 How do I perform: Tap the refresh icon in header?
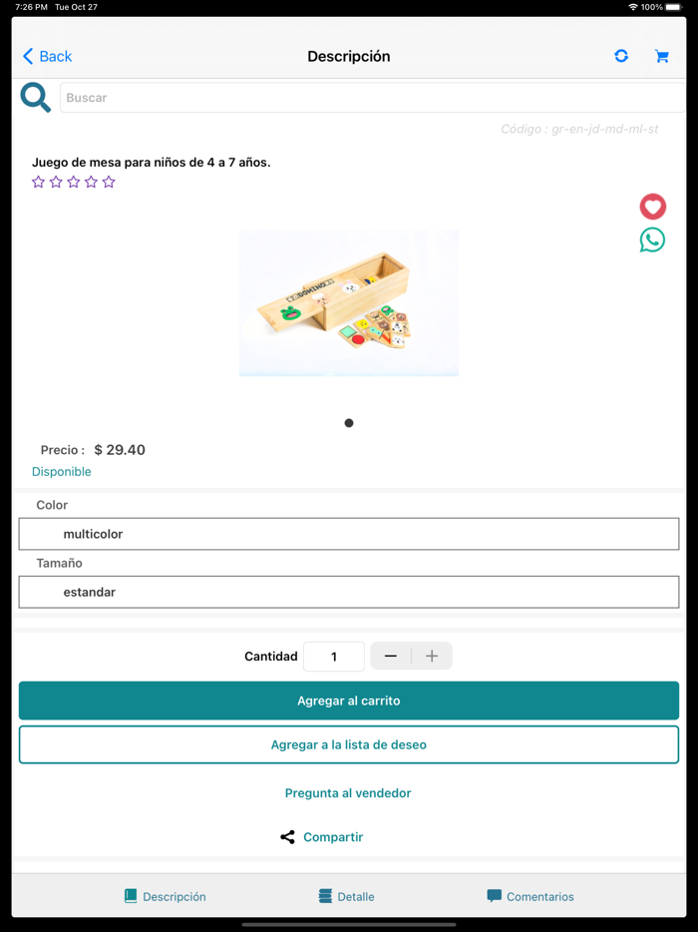tap(621, 56)
